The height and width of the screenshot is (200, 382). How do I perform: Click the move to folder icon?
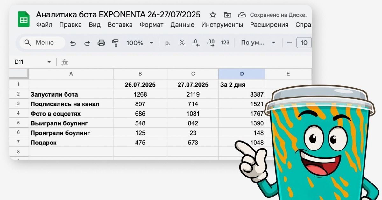(227, 15)
